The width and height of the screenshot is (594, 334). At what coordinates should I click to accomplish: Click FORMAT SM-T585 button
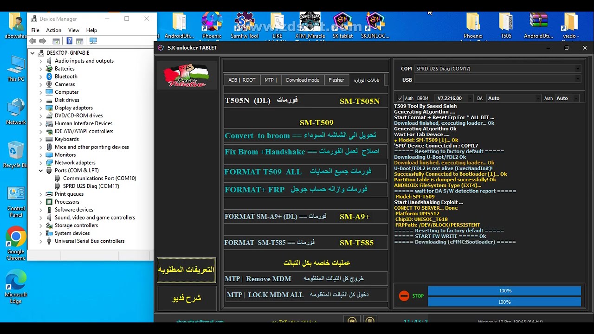305,243
